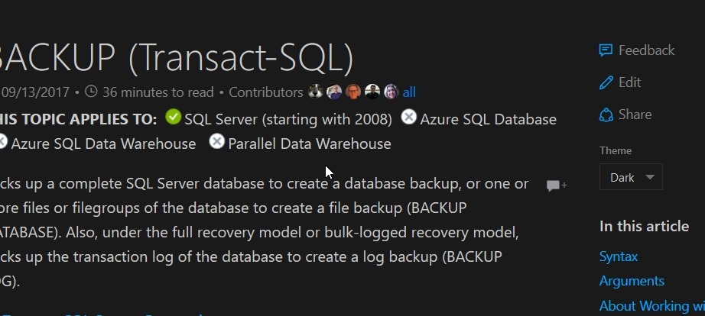
Task: Open the 'About Working with' article link
Action: (651, 305)
